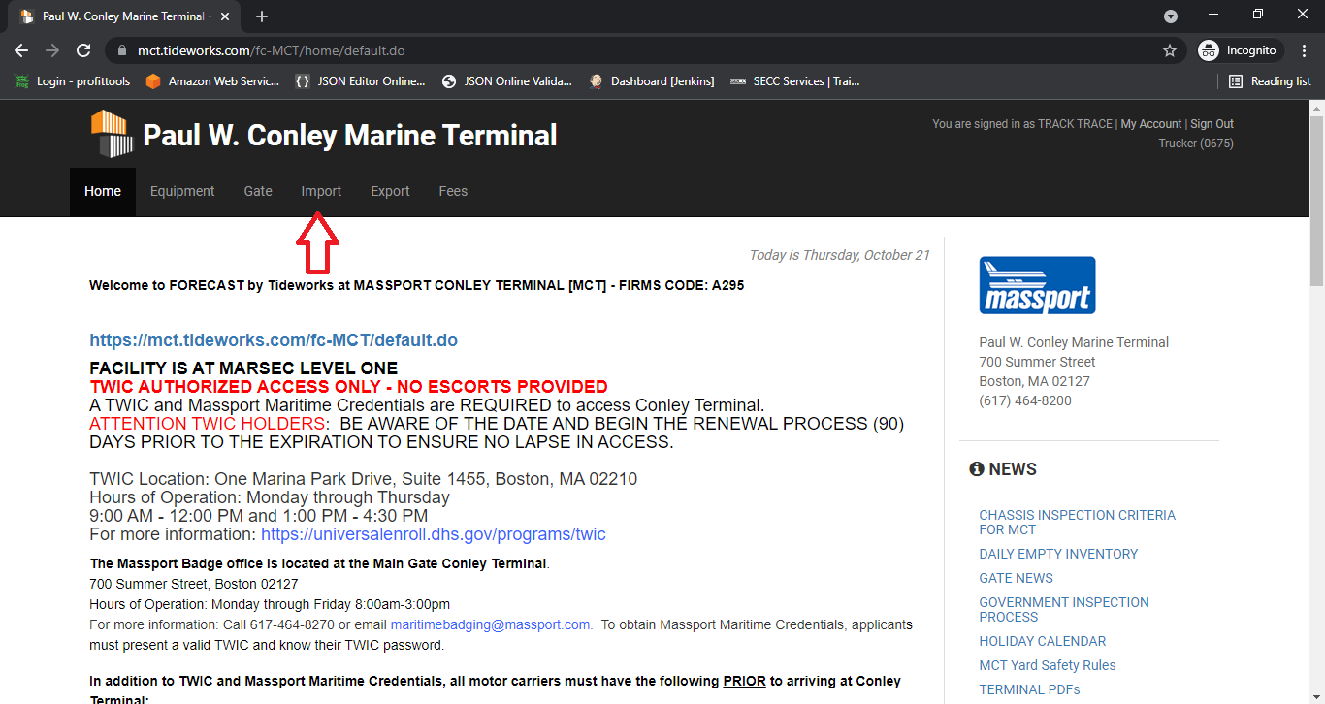Viewport: 1325px width, 704px height.
Task: Open Chrome three-dot menu
Action: click(x=1305, y=50)
